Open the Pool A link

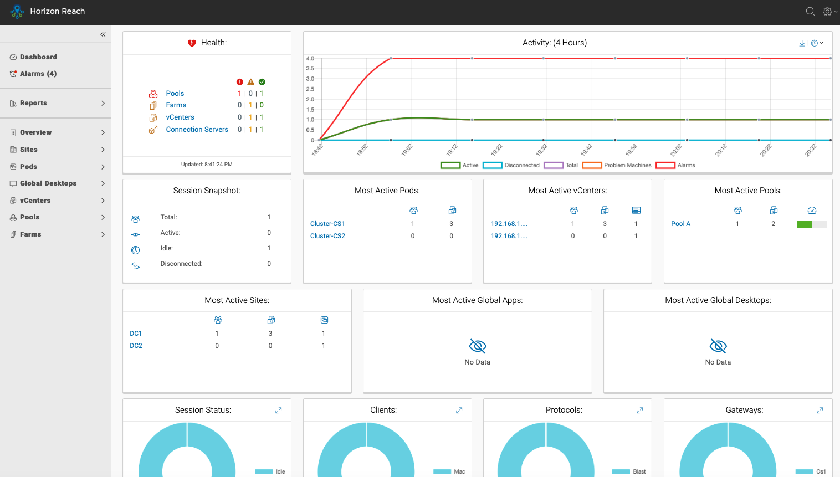point(680,224)
